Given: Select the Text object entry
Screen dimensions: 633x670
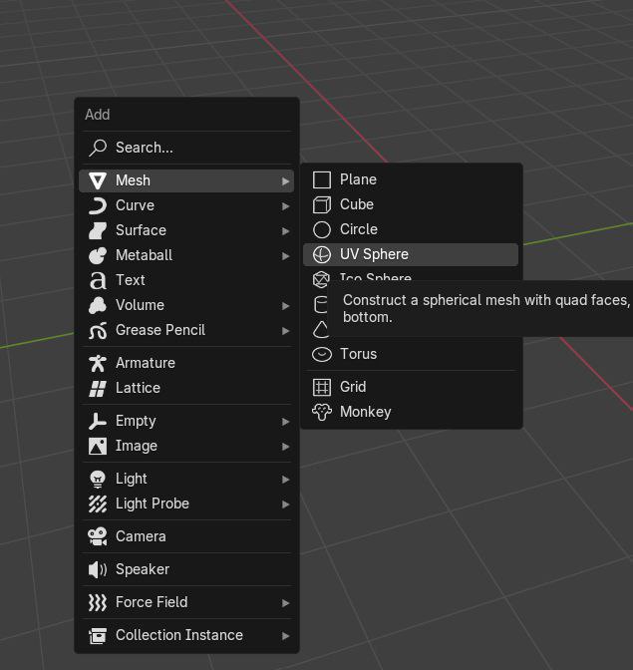Looking at the screenshot, I should (131, 280).
